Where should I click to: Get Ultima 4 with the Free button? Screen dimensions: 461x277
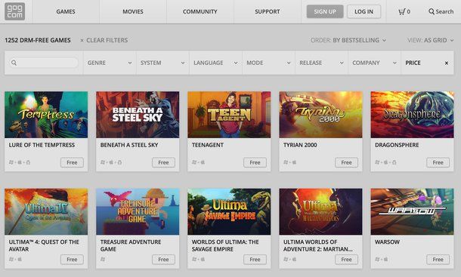(72, 260)
